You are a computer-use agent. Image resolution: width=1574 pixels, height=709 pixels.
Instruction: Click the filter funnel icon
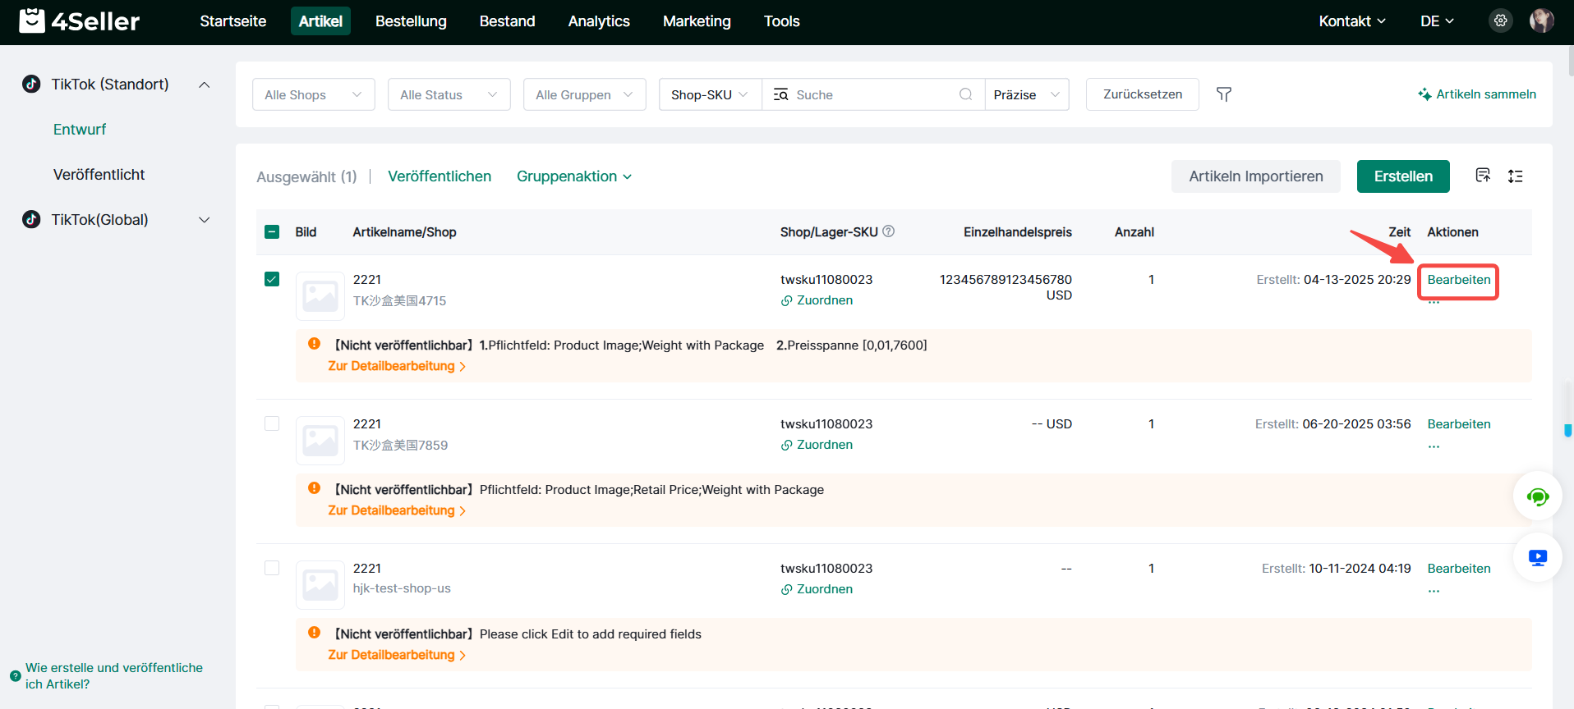tap(1223, 94)
